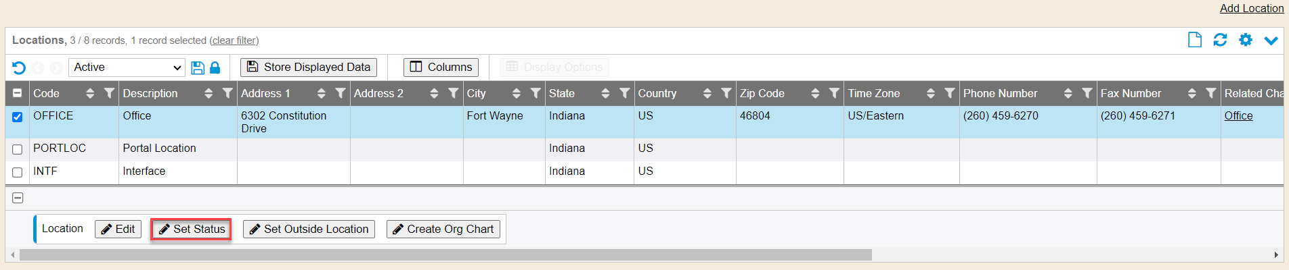
Task: Open the Active view dropdown
Action: pos(127,67)
